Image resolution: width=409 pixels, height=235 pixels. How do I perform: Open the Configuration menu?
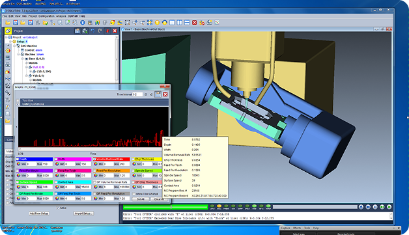[46, 16]
